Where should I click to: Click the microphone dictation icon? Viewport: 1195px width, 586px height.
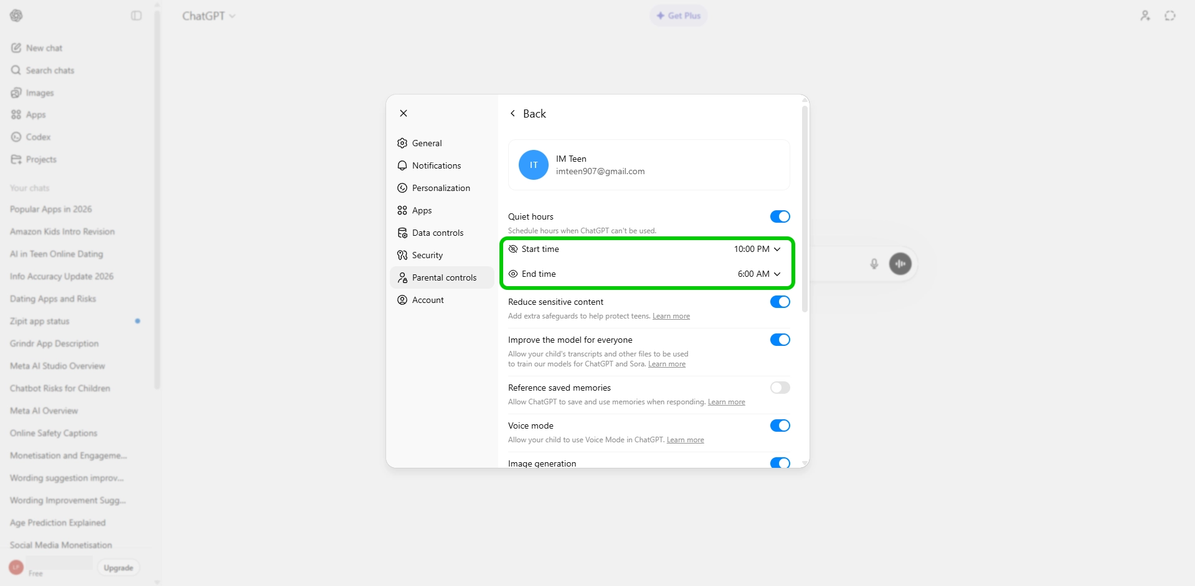[x=874, y=264]
